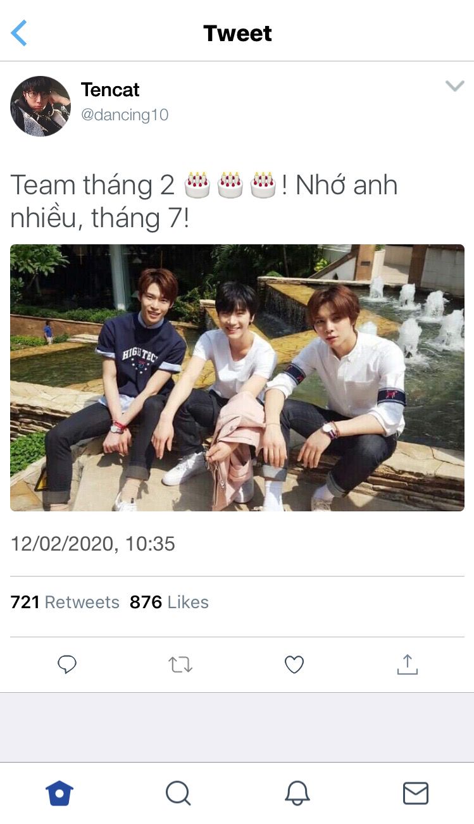This screenshot has height=824, width=474.
Task: Open the reply speech bubble icon
Action: click(67, 665)
